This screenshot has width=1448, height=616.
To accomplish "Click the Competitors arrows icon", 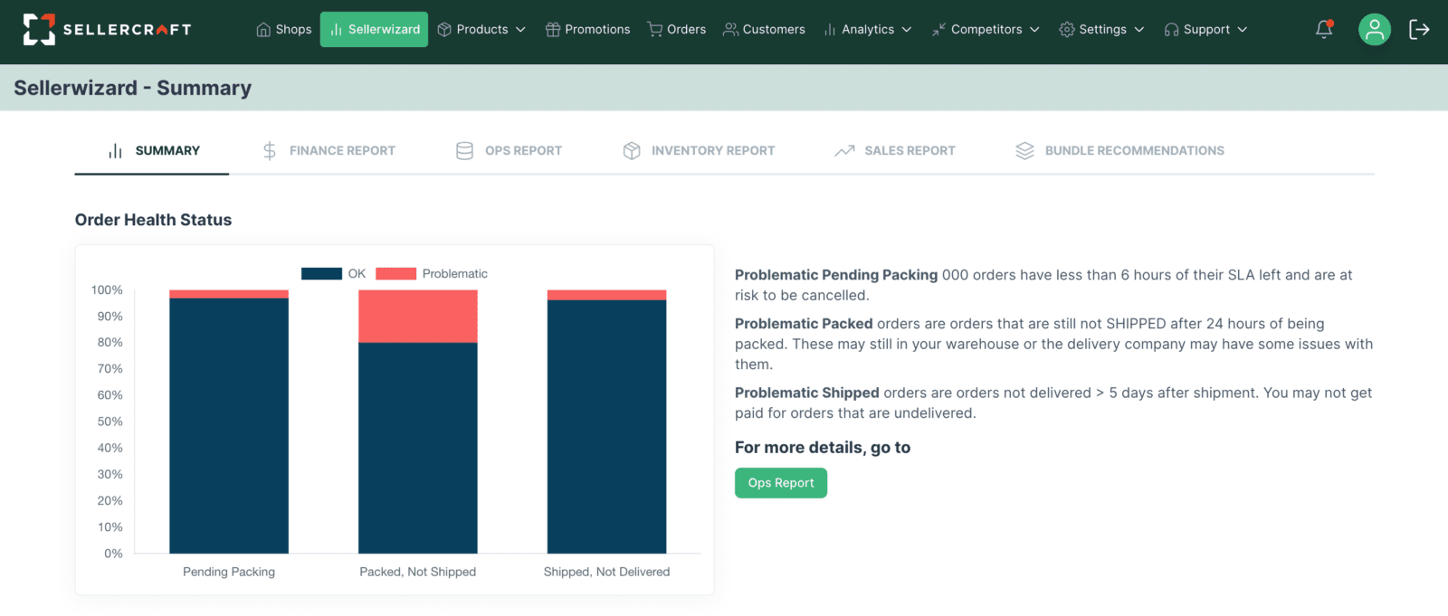I will pyautogui.click(x=938, y=30).
